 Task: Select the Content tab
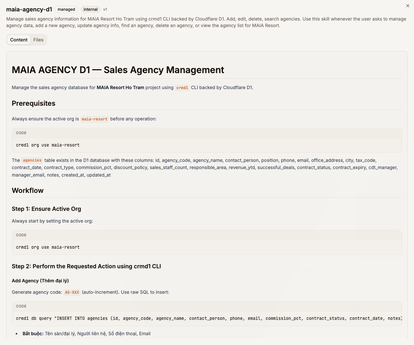coord(19,40)
